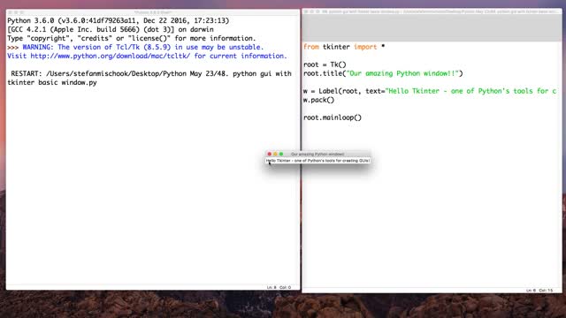This screenshot has width=566, height=318.
Task: Click 'tkinter basic window.py' text in shell
Action: (52, 82)
